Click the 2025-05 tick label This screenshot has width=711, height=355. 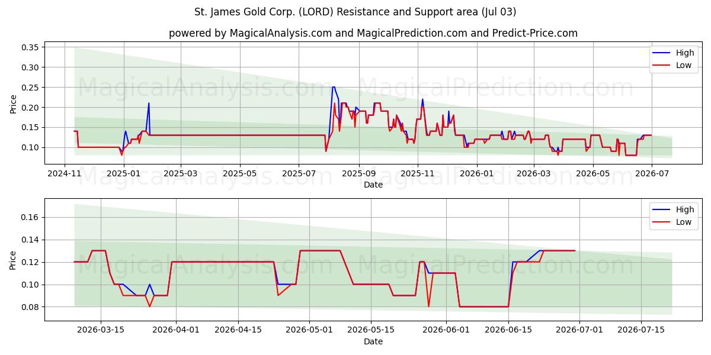tap(240, 173)
